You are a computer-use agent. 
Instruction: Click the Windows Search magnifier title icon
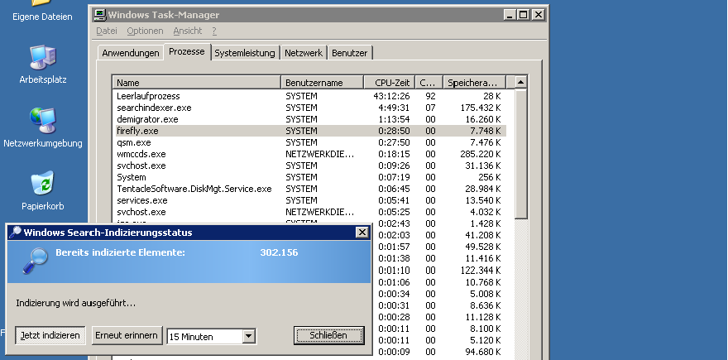tap(16, 233)
